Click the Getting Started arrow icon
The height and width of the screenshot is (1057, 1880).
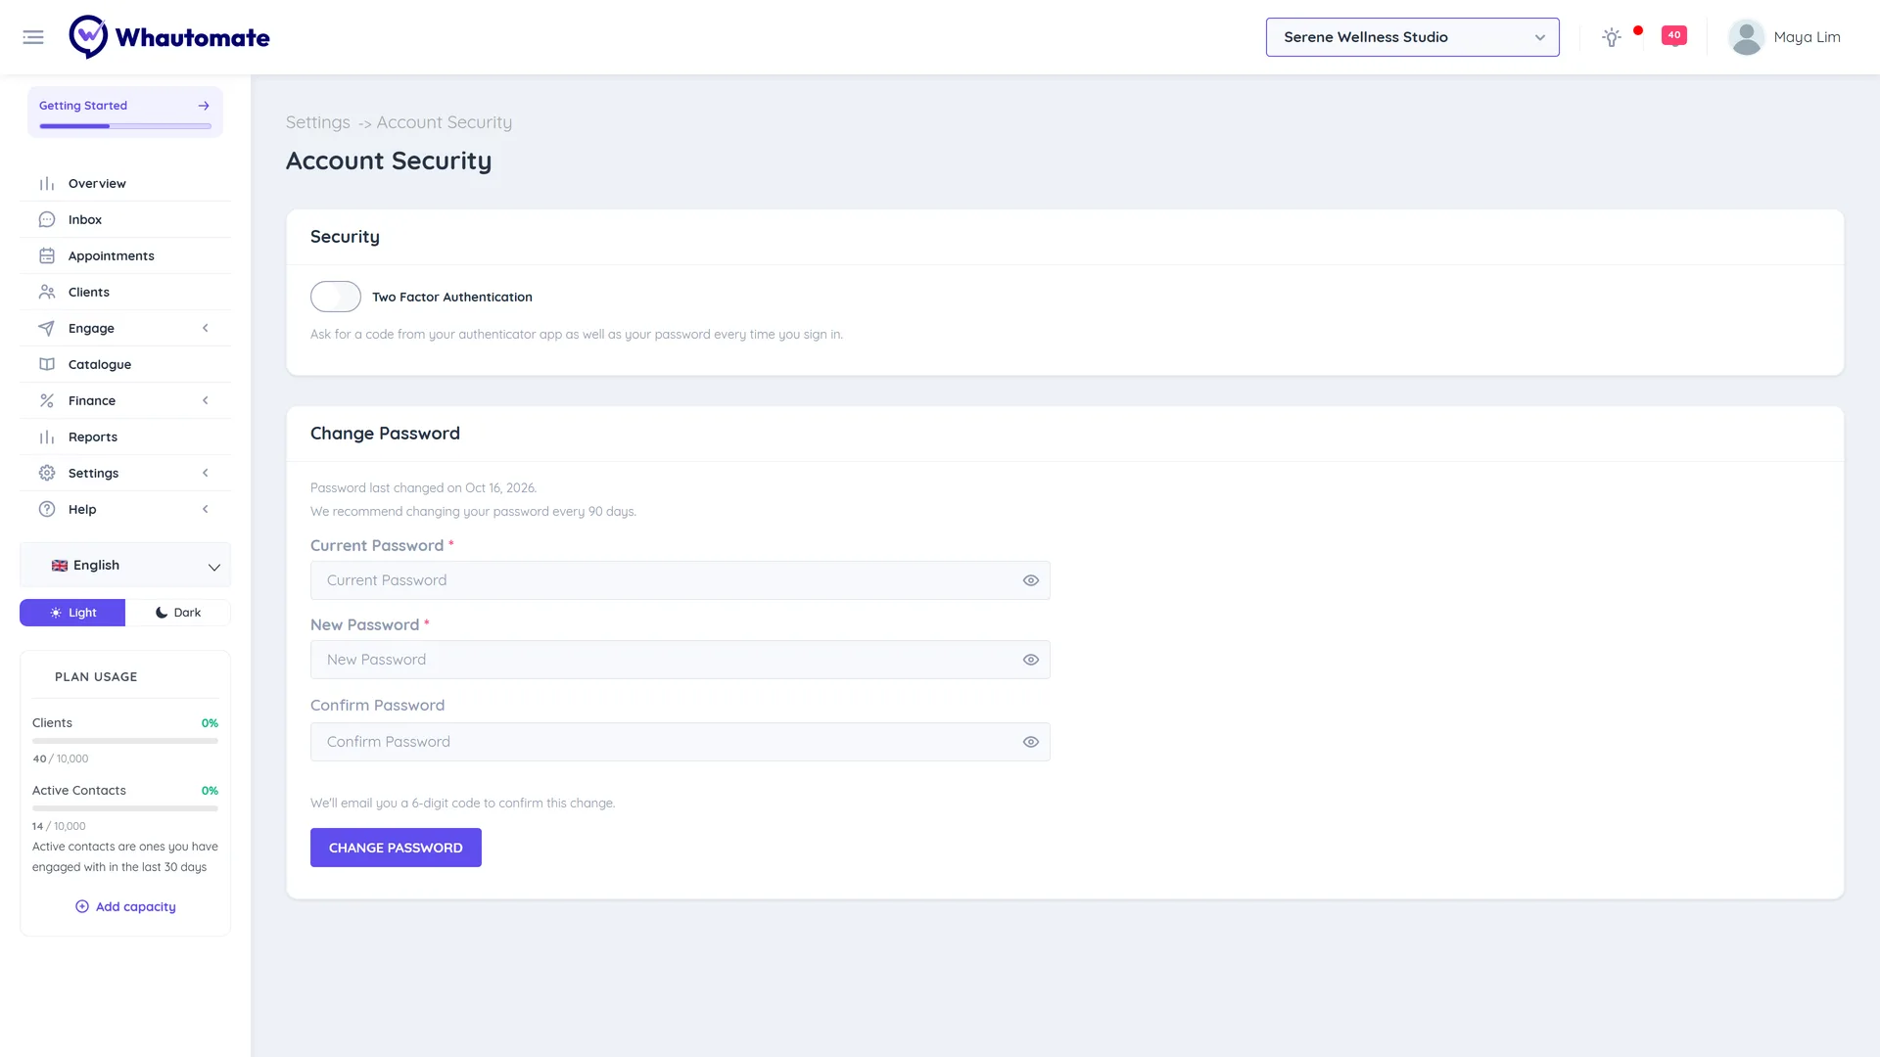(x=204, y=106)
